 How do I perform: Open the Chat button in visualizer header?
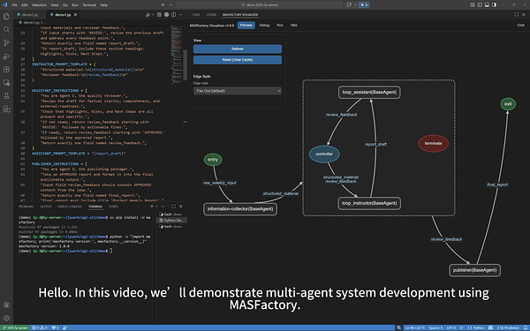pos(520,26)
